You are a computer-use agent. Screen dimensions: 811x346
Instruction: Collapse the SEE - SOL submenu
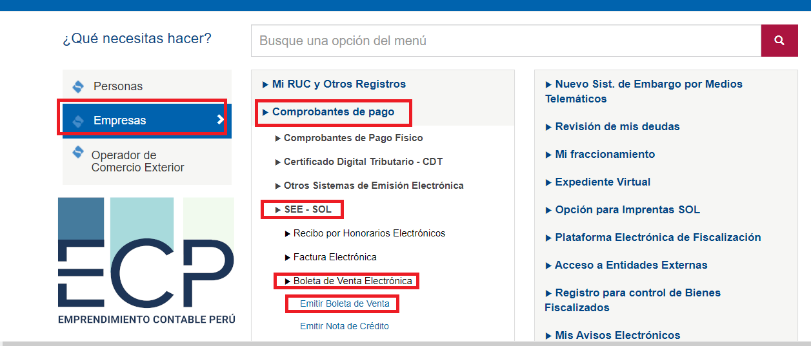click(303, 209)
